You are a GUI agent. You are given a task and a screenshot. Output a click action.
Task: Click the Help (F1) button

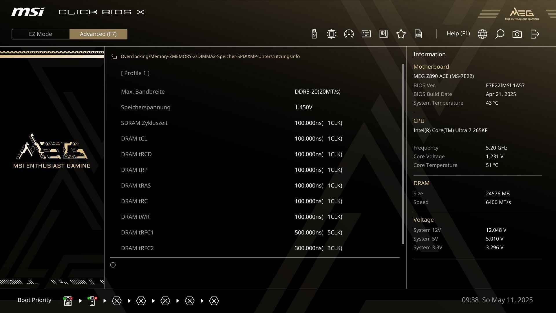pos(458,34)
